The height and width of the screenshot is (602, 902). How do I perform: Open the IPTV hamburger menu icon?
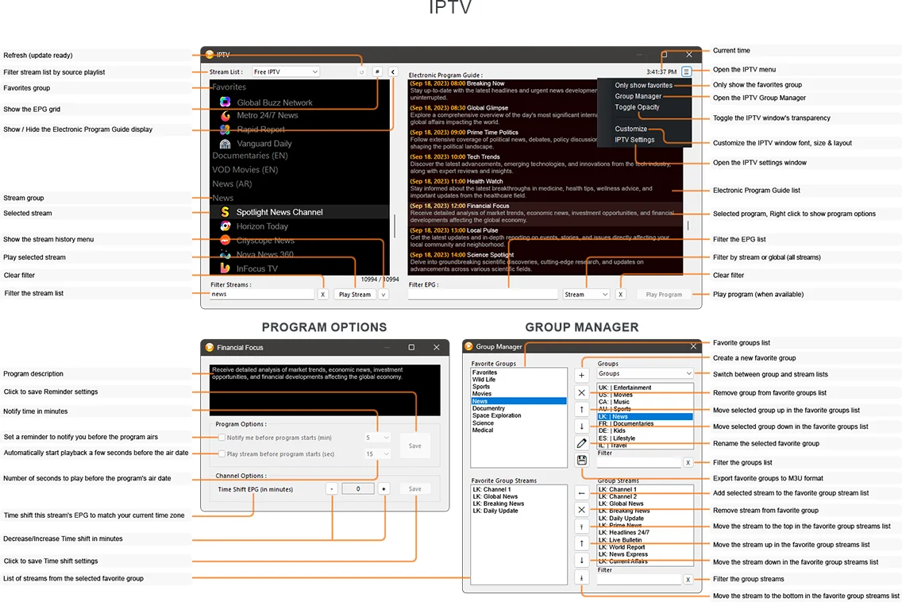point(686,71)
